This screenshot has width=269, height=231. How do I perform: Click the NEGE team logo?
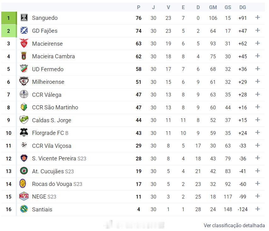[24, 196]
